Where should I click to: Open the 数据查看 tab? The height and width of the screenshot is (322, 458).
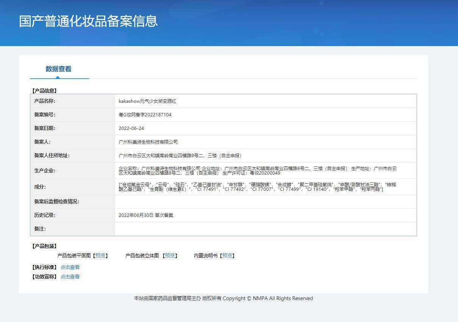tap(58, 69)
